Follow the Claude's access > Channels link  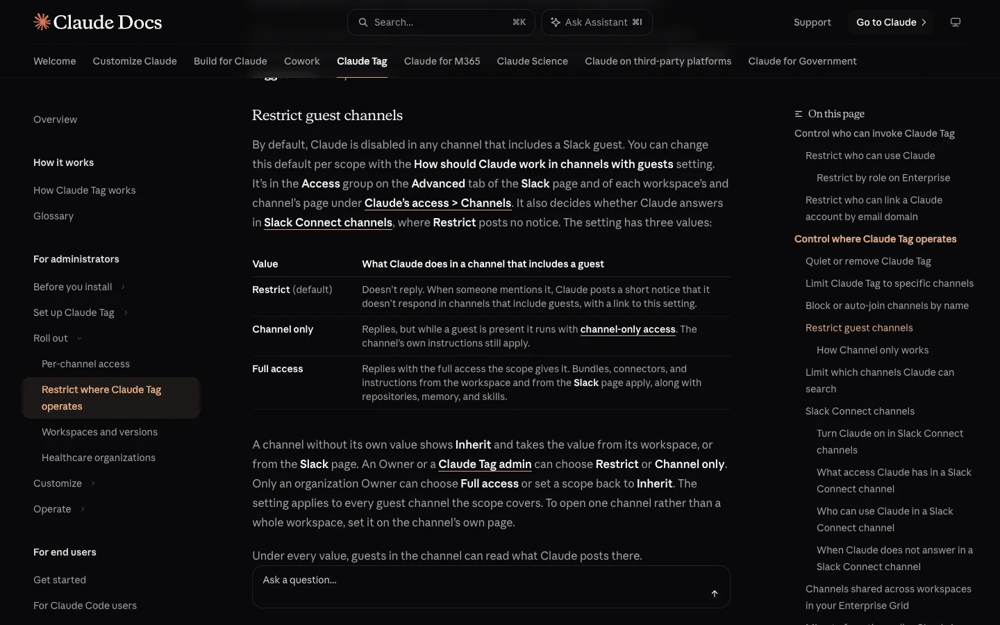tap(438, 203)
